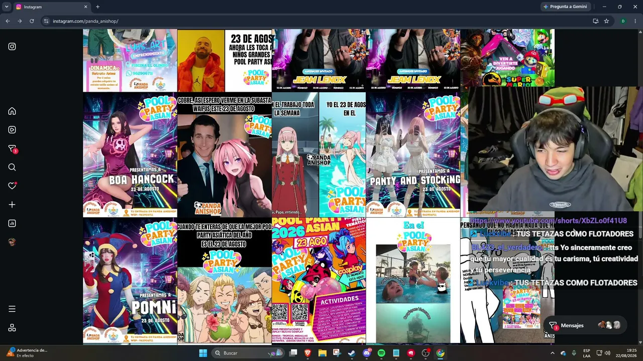Reload the Instagram page
Image resolution: width=643 pixels, height=361 pixels.
coord(32,21)
